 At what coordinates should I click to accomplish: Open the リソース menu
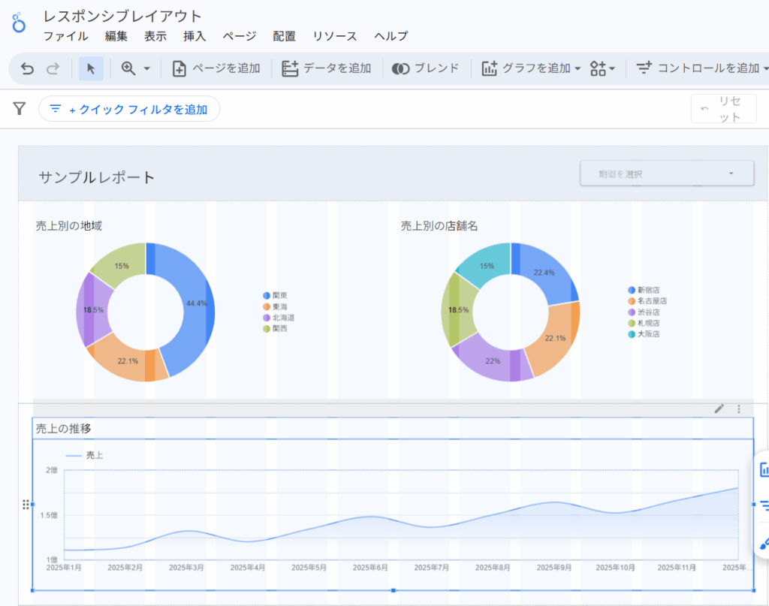335,36
